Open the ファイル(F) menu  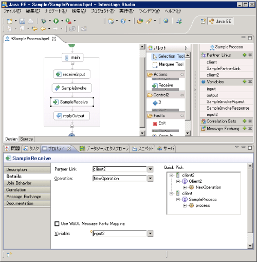pos(12,11)
